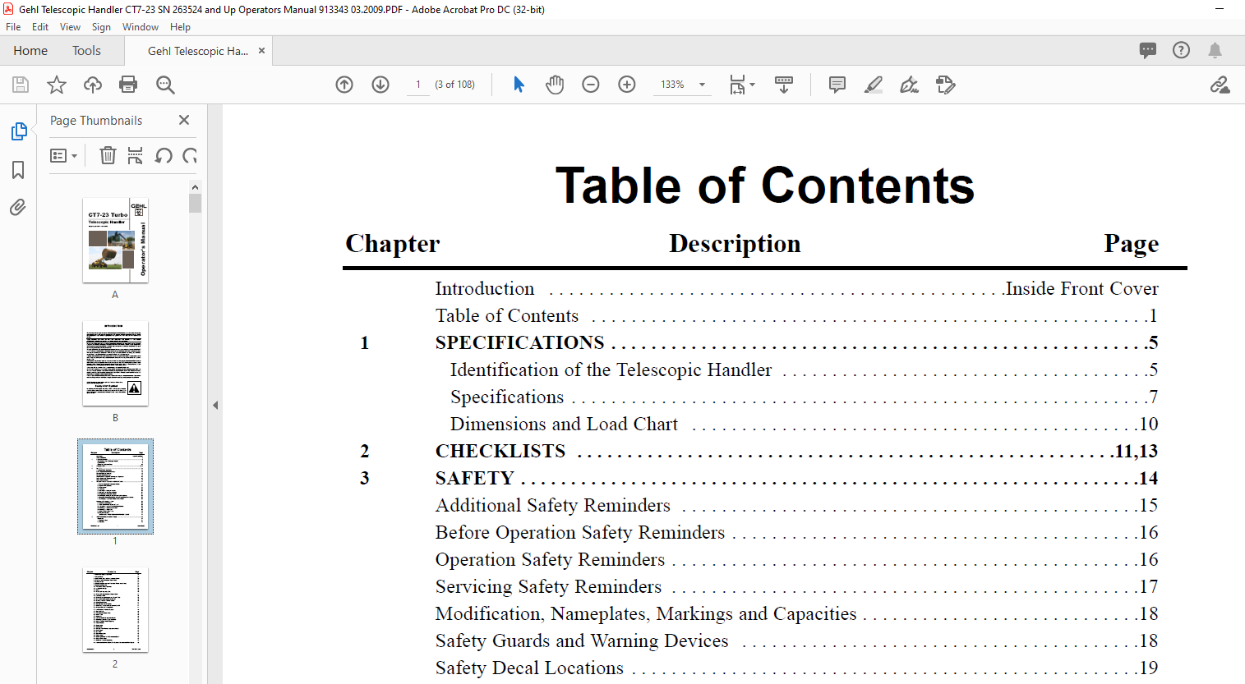The height and width of the screenshot is (684, 1245).
Task: Delete selected page with trash icon
Action: pos(108,155)
